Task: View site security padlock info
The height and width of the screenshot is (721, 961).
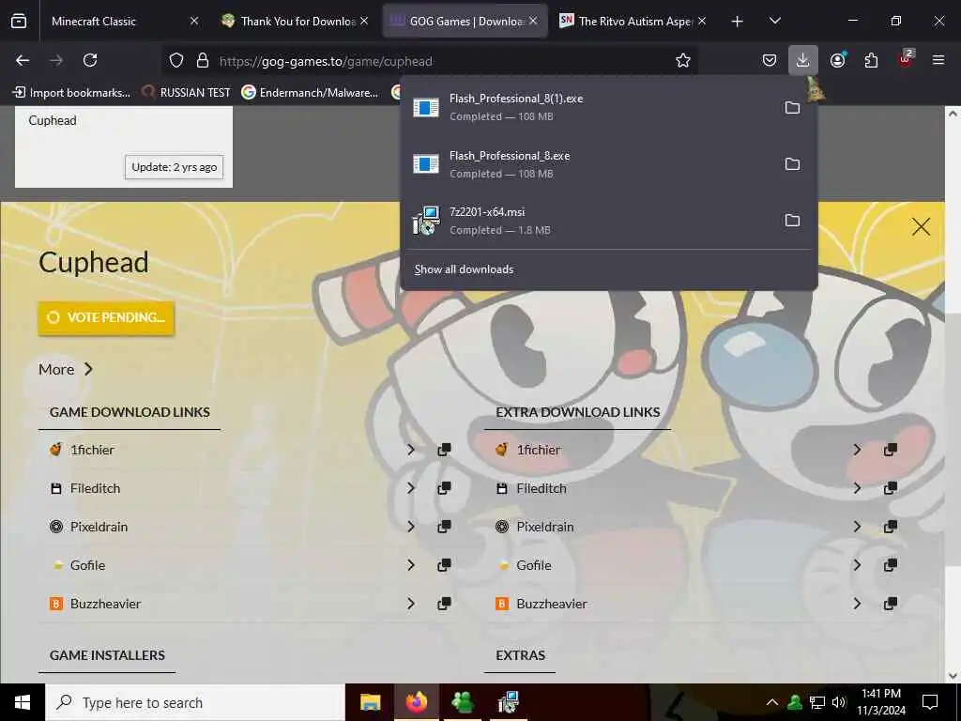Action: [x=203, y=61]
